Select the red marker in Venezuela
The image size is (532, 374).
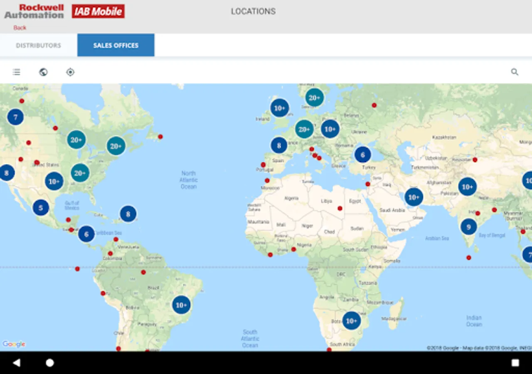coord(116,239)
